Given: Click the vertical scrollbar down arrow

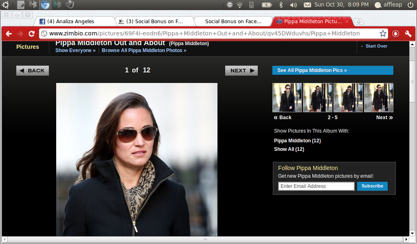Looking at the screenshot, I should 412,233.
